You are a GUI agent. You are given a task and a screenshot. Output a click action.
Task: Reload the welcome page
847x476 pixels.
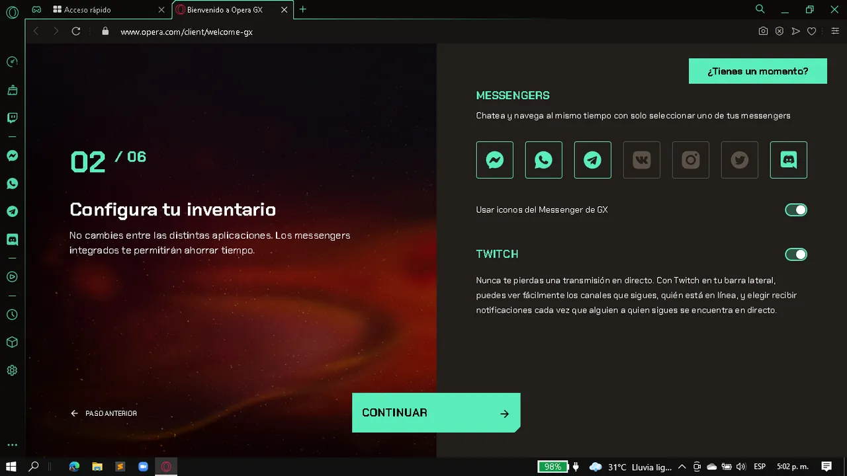coord(76,31)
